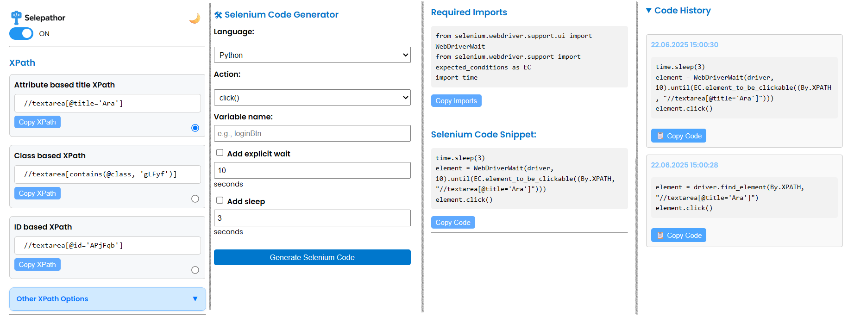Click the sleep seconds field showing 3
Screen dimensions: 848x317
(312, 218)
